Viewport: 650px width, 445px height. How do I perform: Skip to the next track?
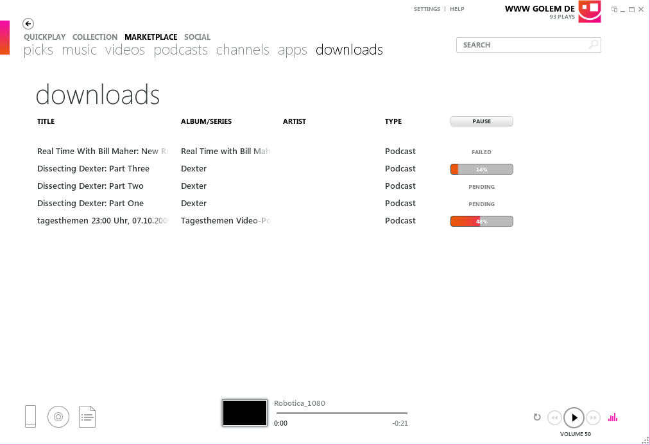(x=593, y=417)
